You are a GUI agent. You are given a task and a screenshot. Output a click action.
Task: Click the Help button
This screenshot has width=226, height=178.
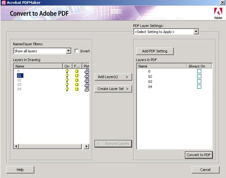(x=20, y=170)
